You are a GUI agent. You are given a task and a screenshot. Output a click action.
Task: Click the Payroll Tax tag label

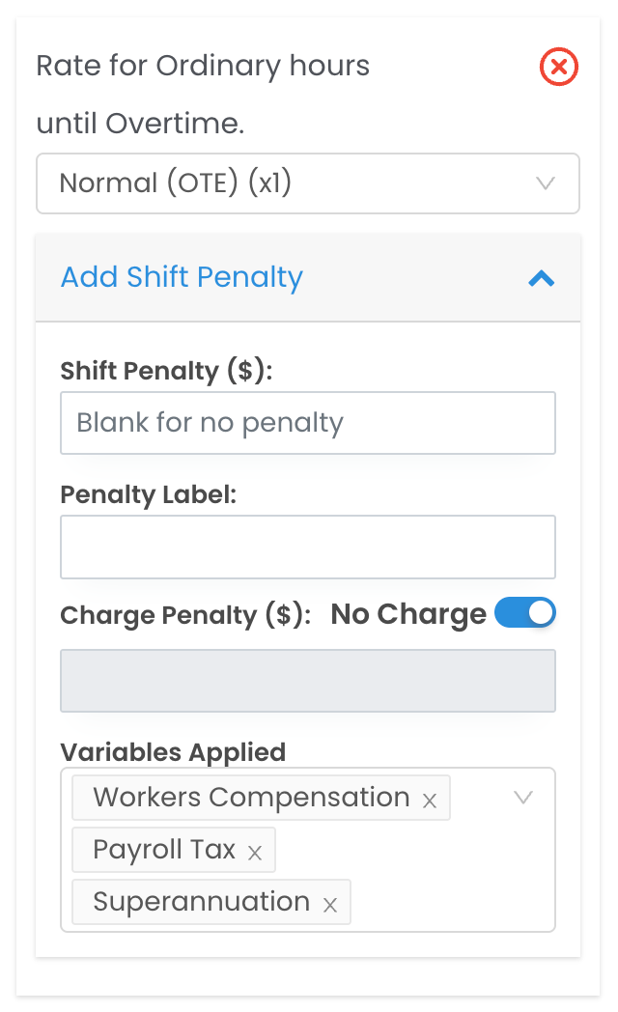coord(164,850)
